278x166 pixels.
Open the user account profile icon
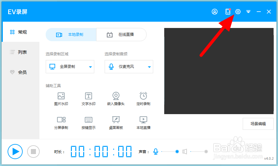(215, 12)
